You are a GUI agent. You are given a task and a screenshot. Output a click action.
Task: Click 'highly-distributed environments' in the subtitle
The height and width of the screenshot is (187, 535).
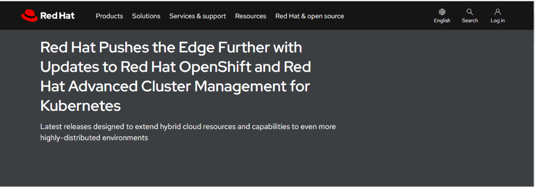tap(94, 138)
